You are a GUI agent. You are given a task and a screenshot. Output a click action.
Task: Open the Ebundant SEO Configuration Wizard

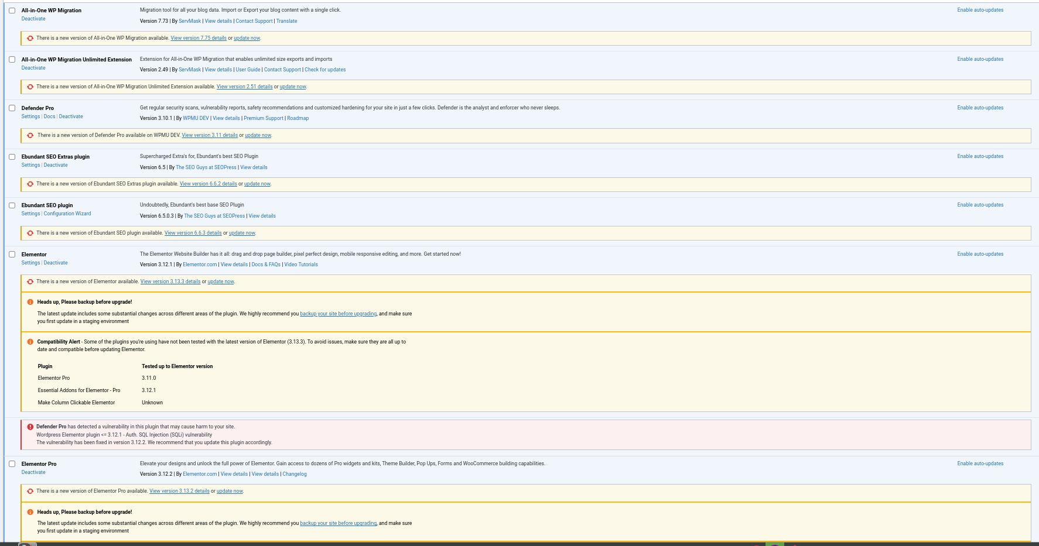pyautogui.click(x=67, y=214)
